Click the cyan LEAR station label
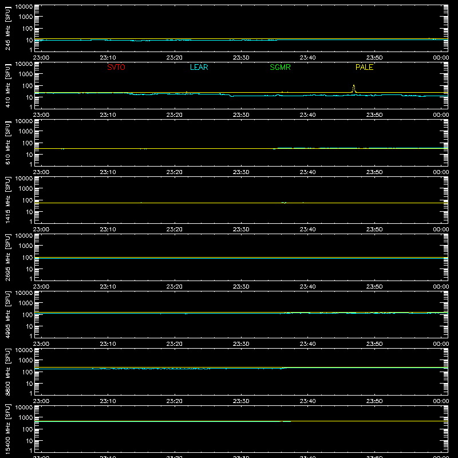458x458 pixels. (199, 67)
